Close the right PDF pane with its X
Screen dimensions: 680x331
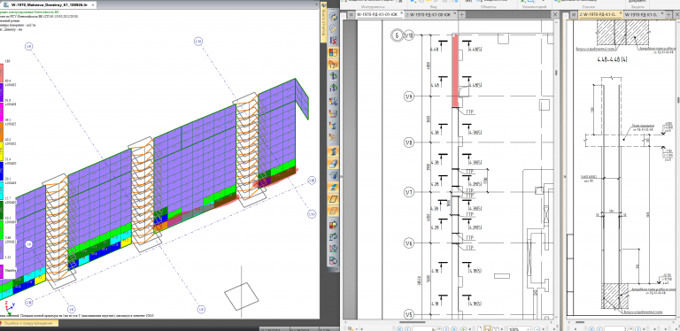click(x=676, y=14)
